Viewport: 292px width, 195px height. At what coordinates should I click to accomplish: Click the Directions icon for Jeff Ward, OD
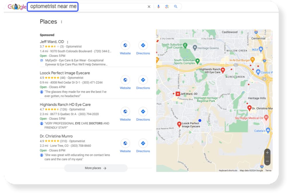coord(143,45)
